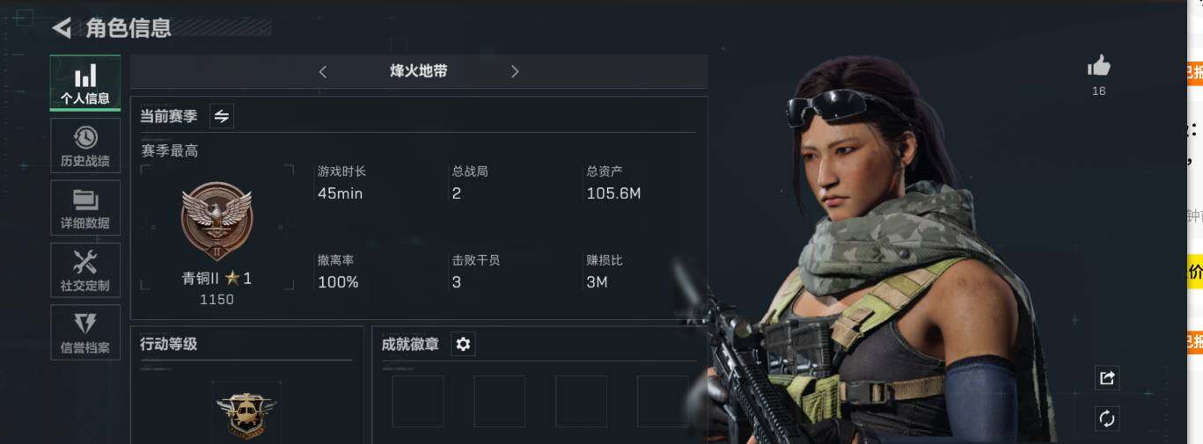Like the profile with the thumbs-up icon
Image resolution: width=1203 pixels, height=444 pixels.
pos(1098,65)
